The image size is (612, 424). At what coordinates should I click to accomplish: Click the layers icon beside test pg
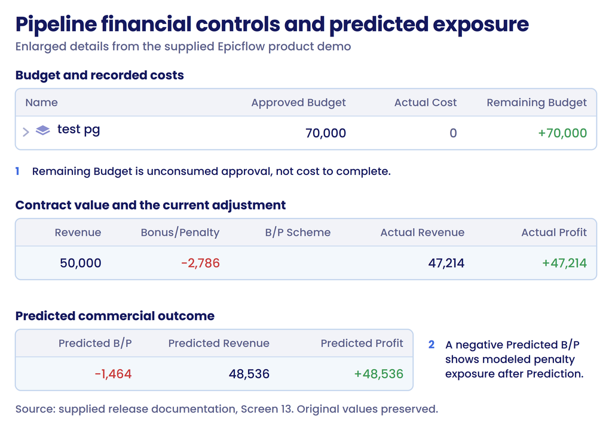click(43, 130)
